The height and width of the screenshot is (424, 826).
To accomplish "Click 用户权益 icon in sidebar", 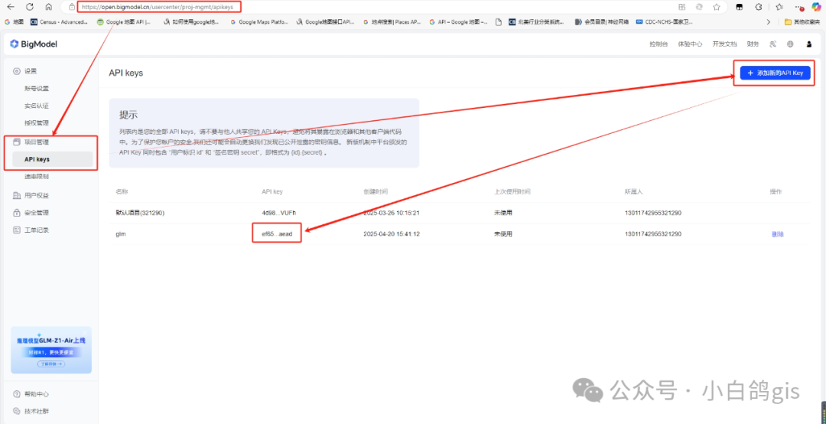I will point(16,195).
